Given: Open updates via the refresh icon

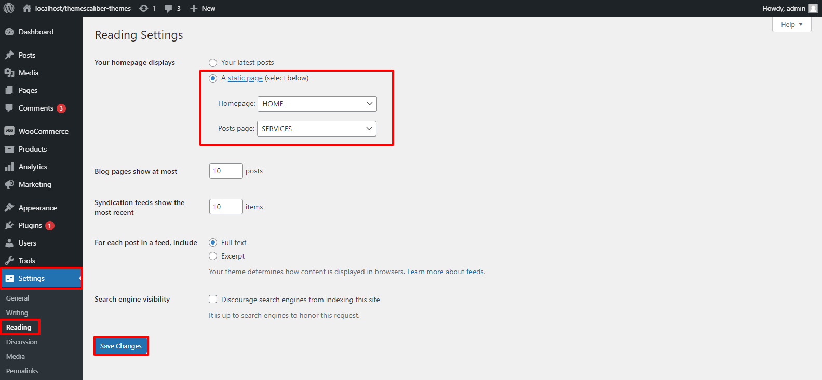Looking at the screenshot, I should click(144, 8).
